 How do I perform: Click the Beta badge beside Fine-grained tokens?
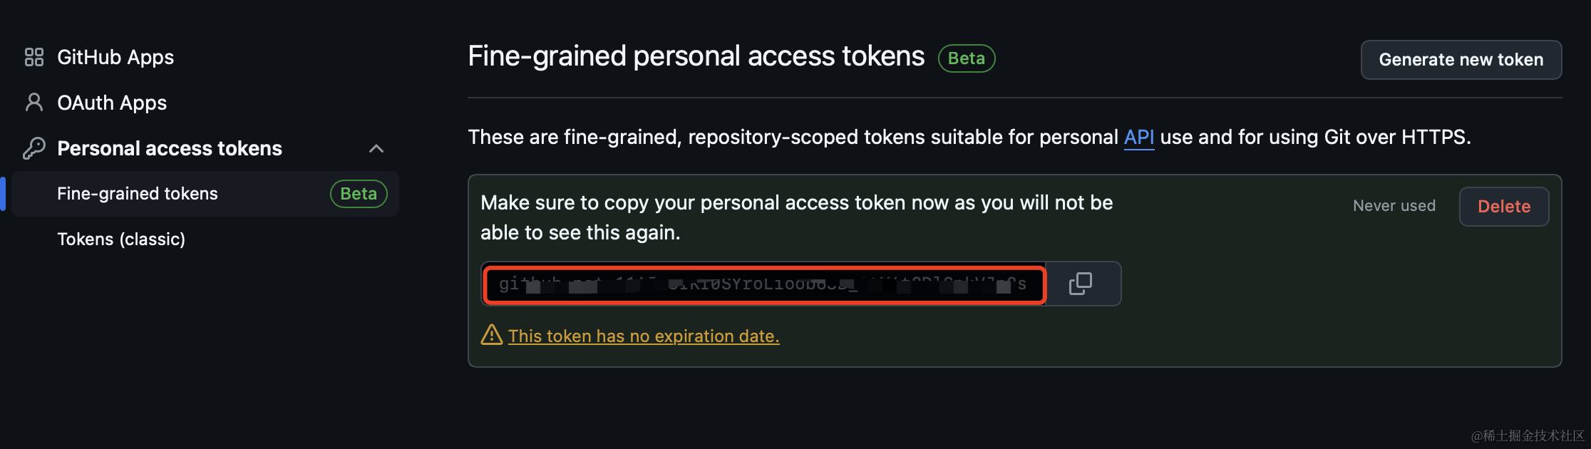(359, 193)
